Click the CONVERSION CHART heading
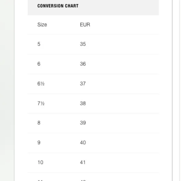The height and width of the screenshot is (181, 181). 58,6
